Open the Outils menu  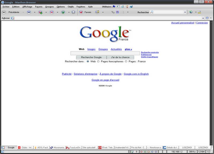pyautogui.click(x=71, y=7)
